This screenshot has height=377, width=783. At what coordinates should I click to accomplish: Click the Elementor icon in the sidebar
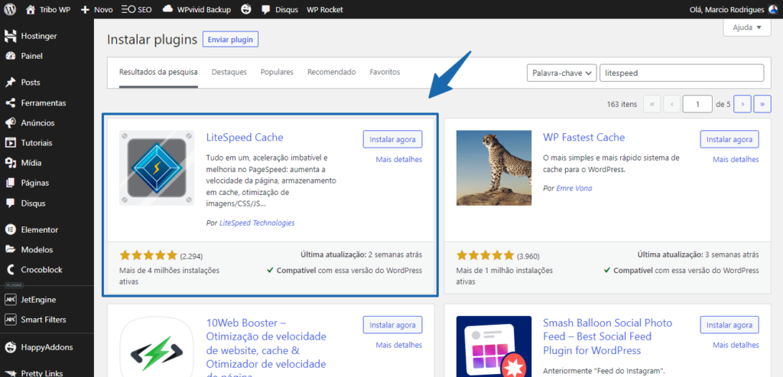11,229
